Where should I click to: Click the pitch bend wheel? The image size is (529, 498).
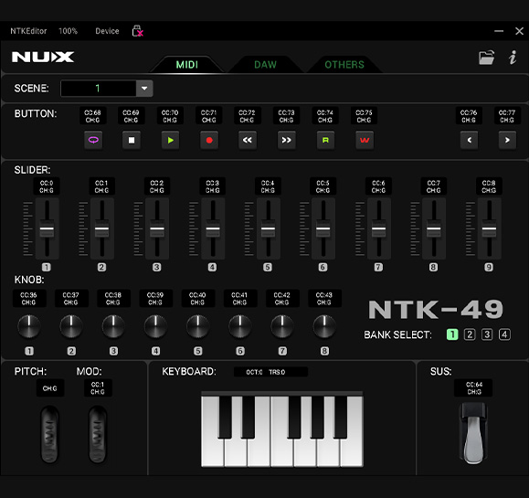(x=49, y=434)
